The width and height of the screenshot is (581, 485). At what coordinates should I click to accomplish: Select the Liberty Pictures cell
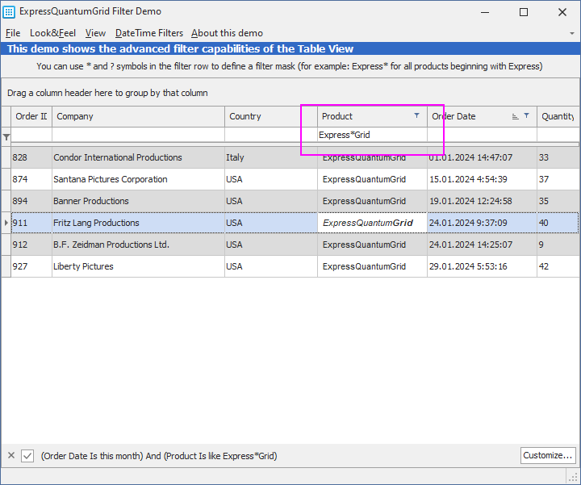pyautogui.click(x=138, y=266)
